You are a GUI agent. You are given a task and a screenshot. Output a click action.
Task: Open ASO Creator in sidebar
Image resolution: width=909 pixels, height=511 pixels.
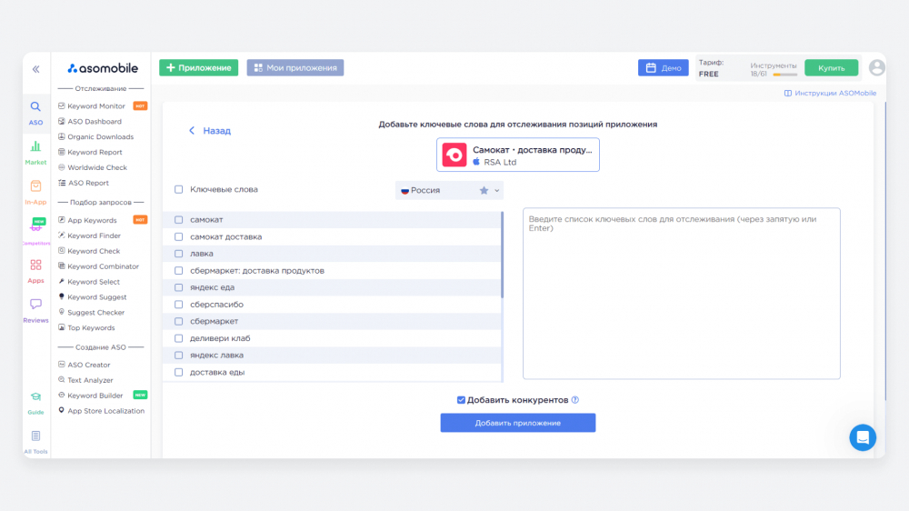89,365
